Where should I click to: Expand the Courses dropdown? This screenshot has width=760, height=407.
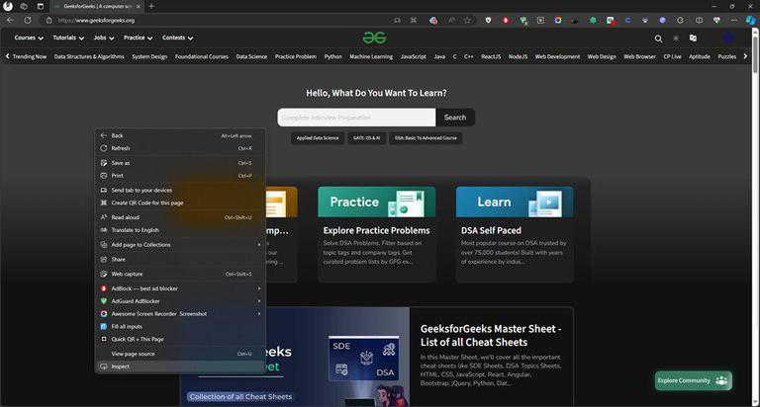tap(29, 38)
